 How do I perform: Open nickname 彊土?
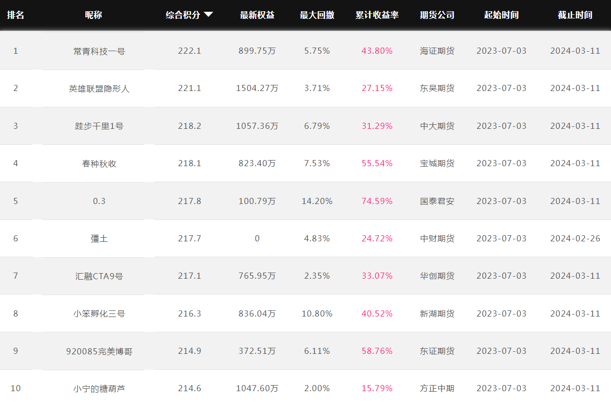pyautogui.click(x=99, y=239)
